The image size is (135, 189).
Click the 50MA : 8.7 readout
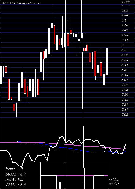click(x=16, y=174)
